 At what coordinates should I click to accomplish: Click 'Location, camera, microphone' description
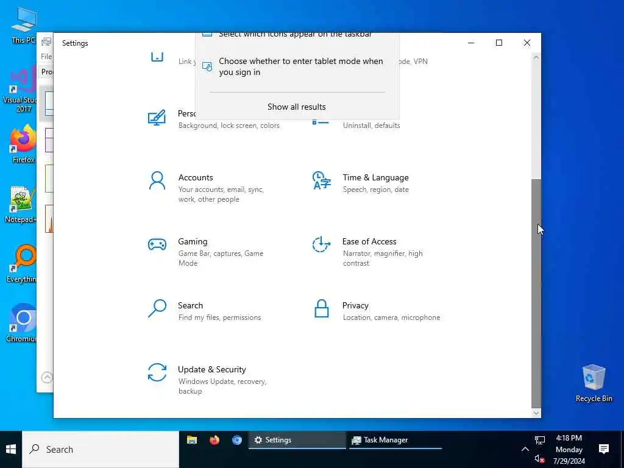[391, 317]
